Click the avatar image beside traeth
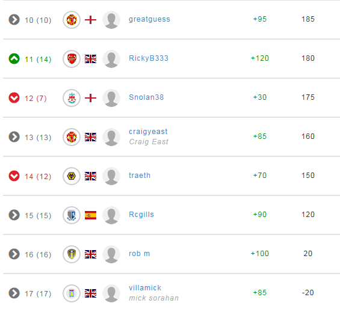This screenshot has height=312, width=340. click(x=111, y=176)
